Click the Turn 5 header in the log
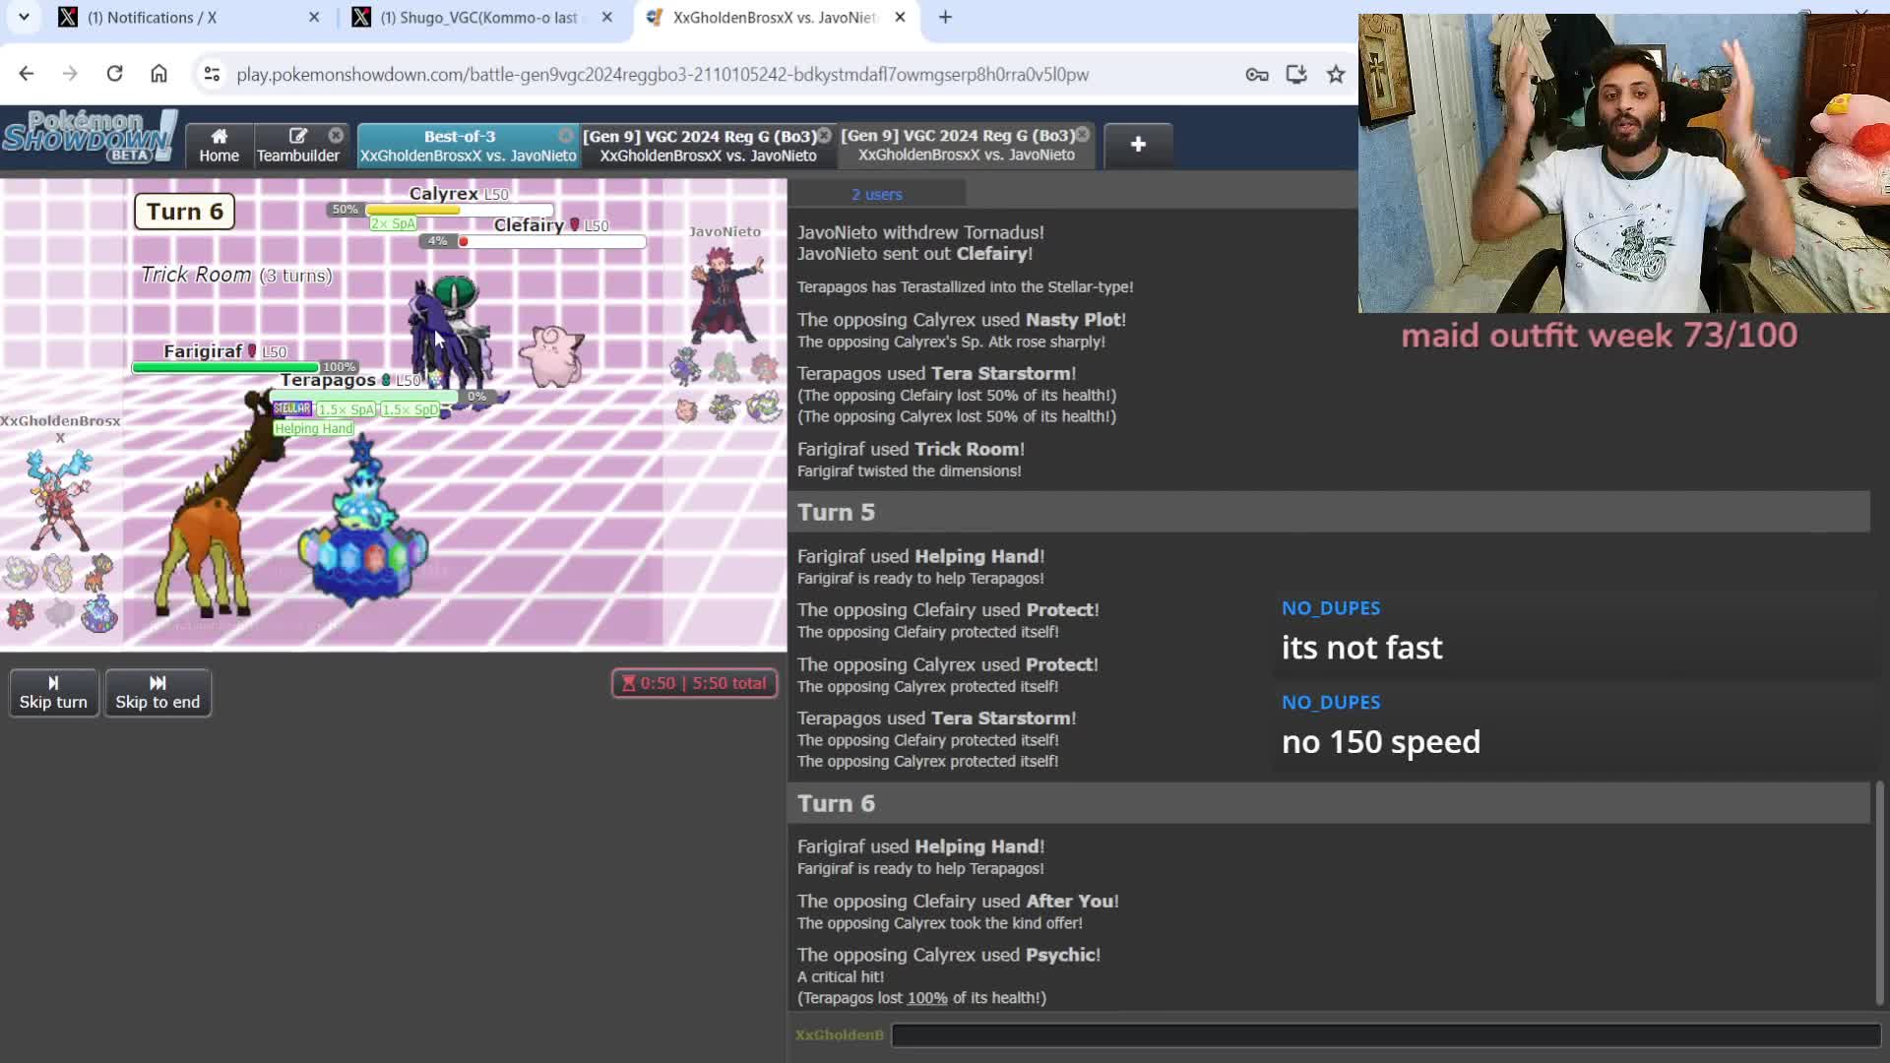 pyautogui.click(x=1329, y=512)
